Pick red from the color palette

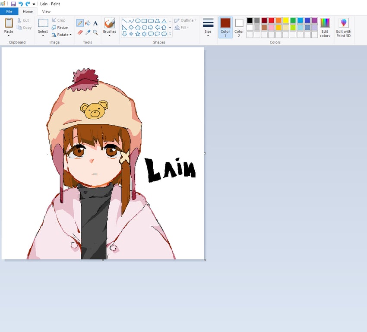(x=271, y=20)
